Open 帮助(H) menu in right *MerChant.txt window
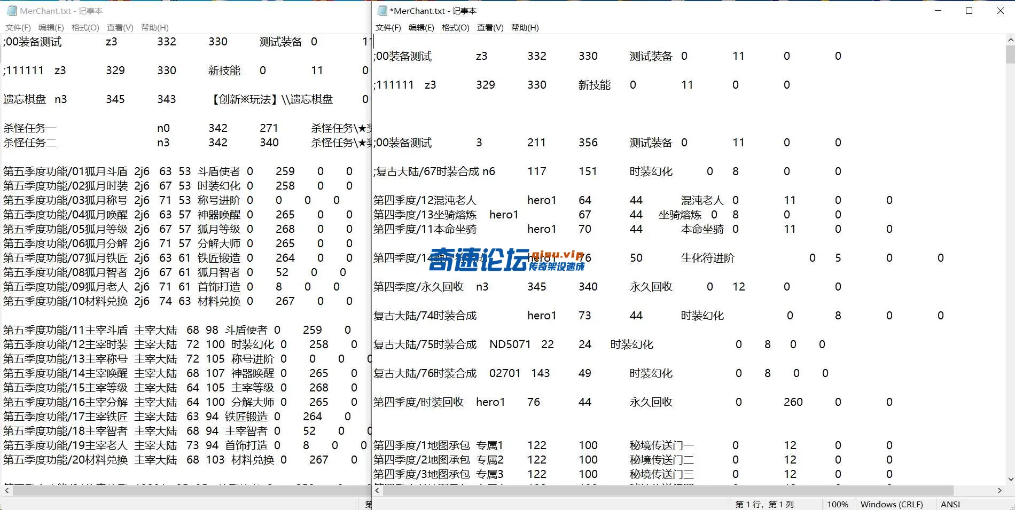The height and width of the screenshot is (510, 1015). (x=525, y=27)
